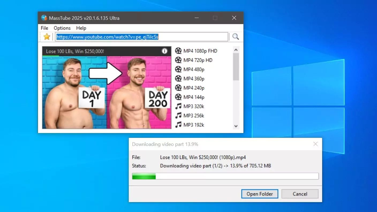Click film reel icon beside MP4 144p
This screenshot has height=212, width=377.
[178, 97]
